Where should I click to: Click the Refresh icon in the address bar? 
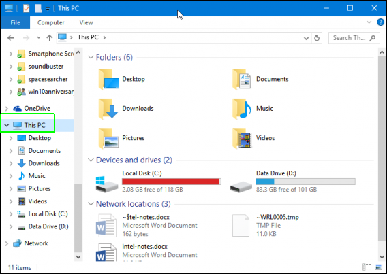[317, 38]
